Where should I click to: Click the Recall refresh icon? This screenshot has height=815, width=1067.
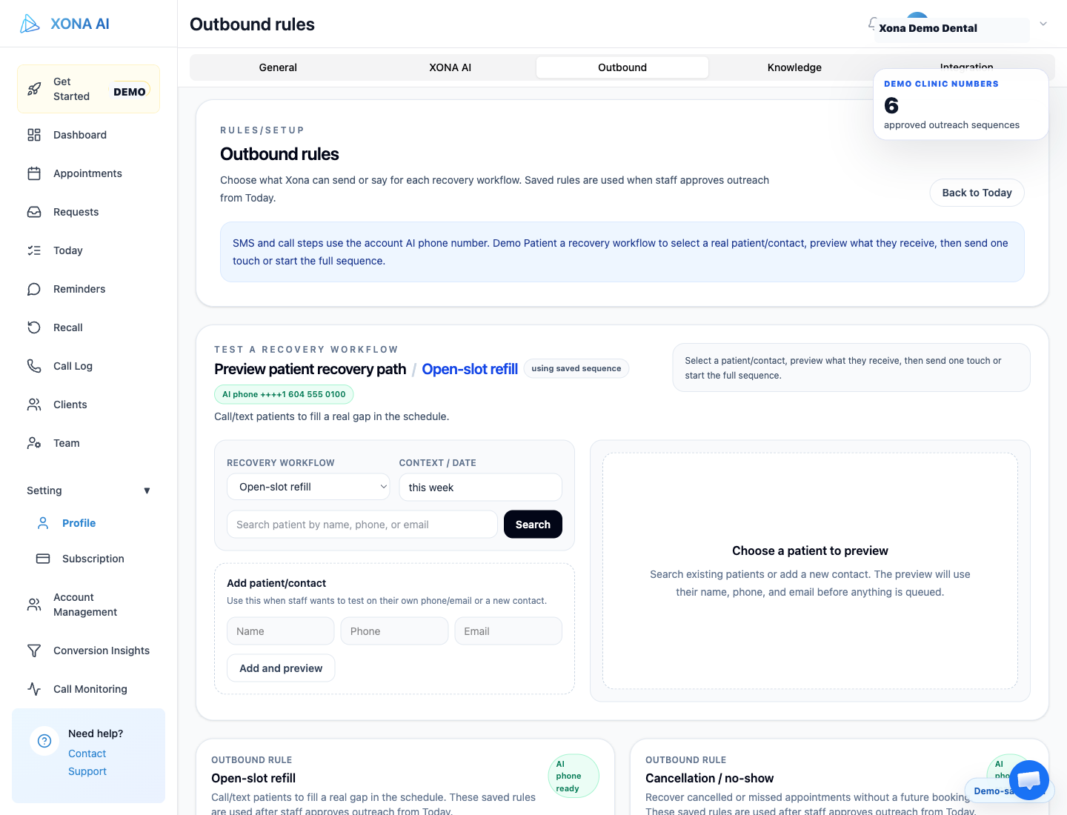(34, 327)
